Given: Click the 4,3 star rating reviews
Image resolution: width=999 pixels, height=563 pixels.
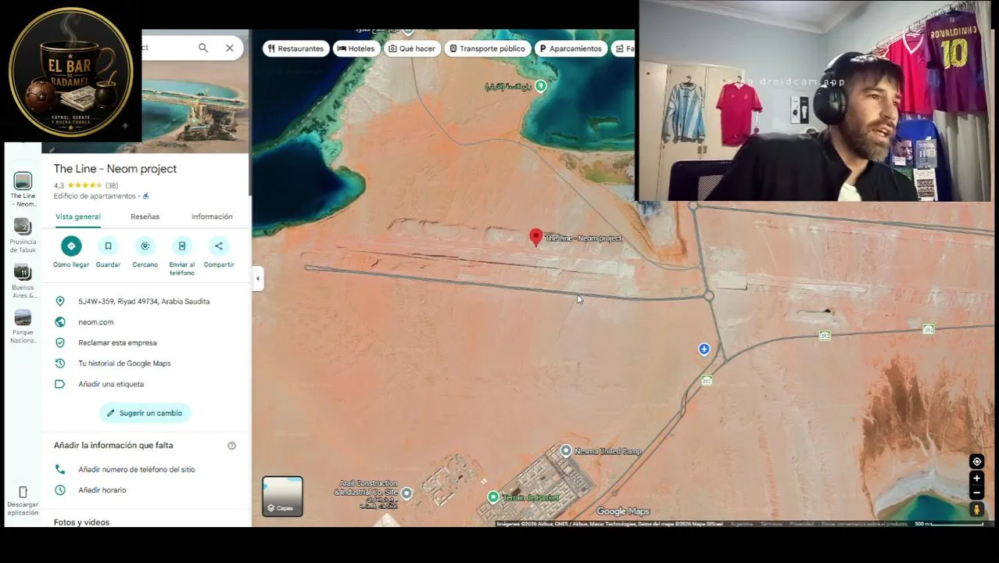Looking at the screenshot, I should (x=86, y=185).
